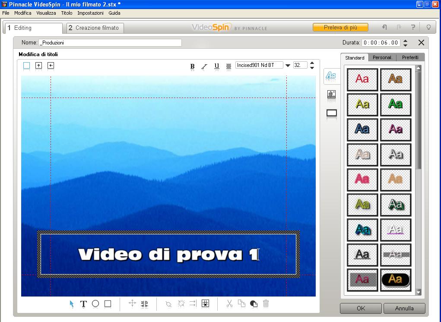The width and height of the screenshot is (441, 322).
Task: Decrease duration with down arrow
Action: [x=405, y=45]
